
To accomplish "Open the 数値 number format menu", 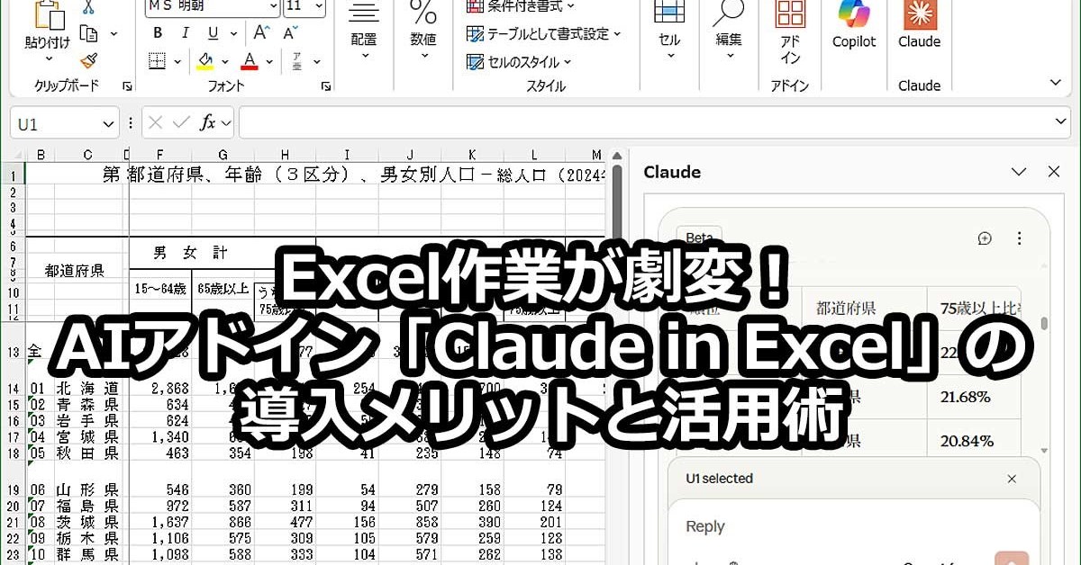I will (423, 31).
